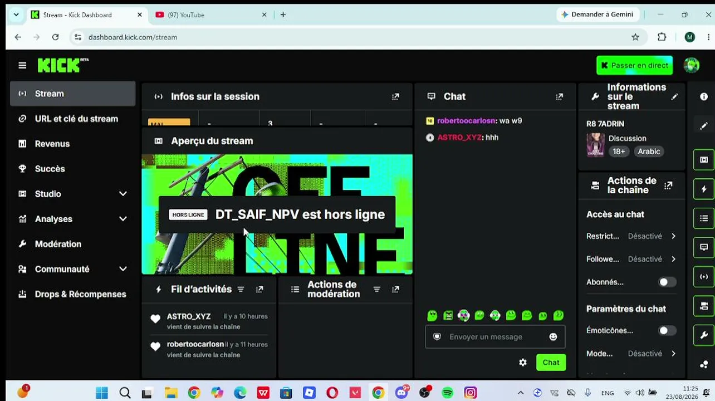
Task: Open the emoji picker in the message box
Action: pyautogui.click(x=553, y=336)
